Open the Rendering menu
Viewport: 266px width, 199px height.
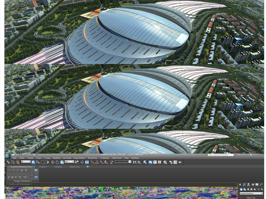pyautogui.click(x=92, y=158)
